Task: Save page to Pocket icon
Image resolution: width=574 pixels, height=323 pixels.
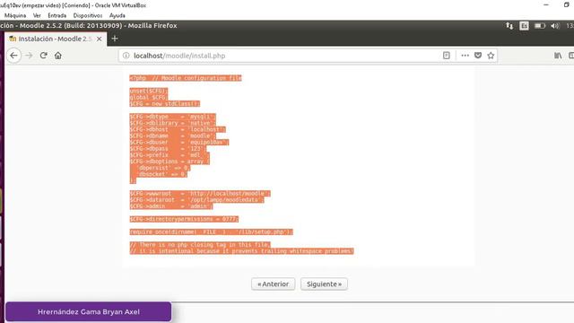Action: click(x=478, y=56)
